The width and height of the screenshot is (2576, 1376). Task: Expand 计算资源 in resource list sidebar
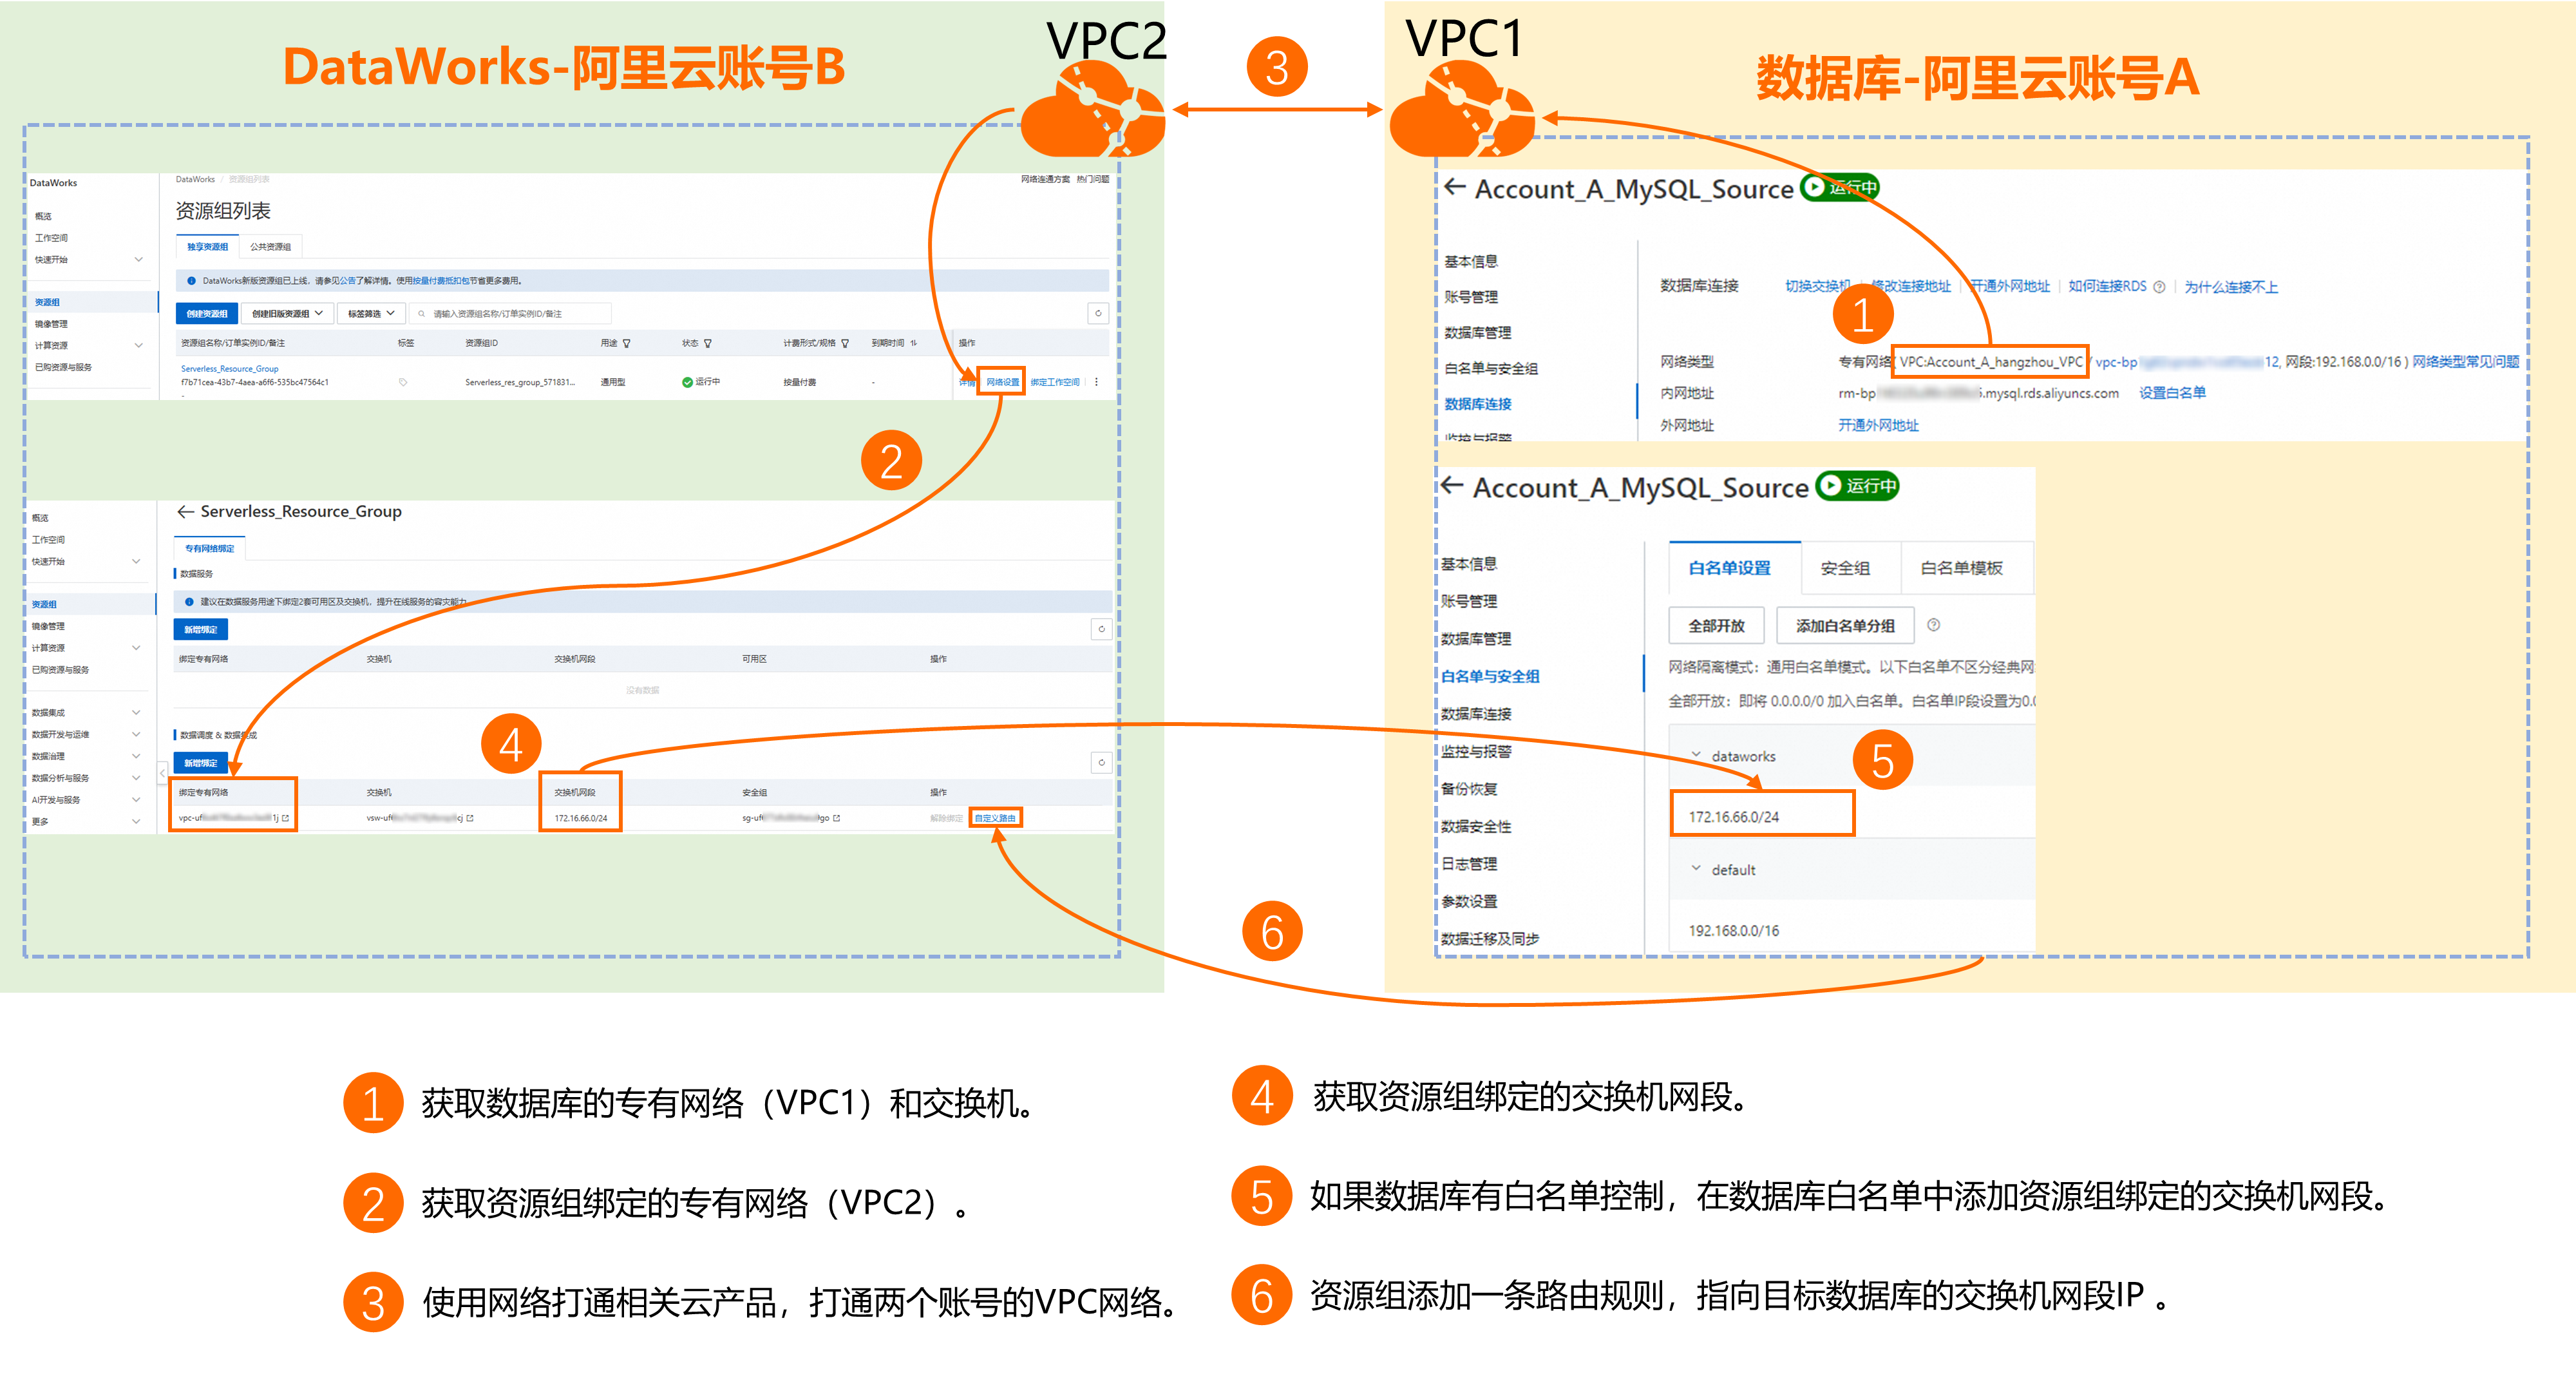tap(138, 346)
